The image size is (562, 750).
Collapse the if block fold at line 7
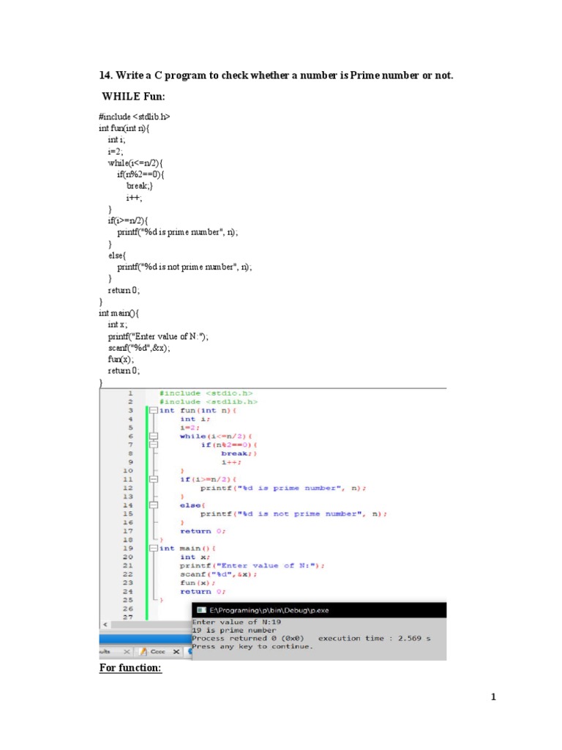pos(154,445)
